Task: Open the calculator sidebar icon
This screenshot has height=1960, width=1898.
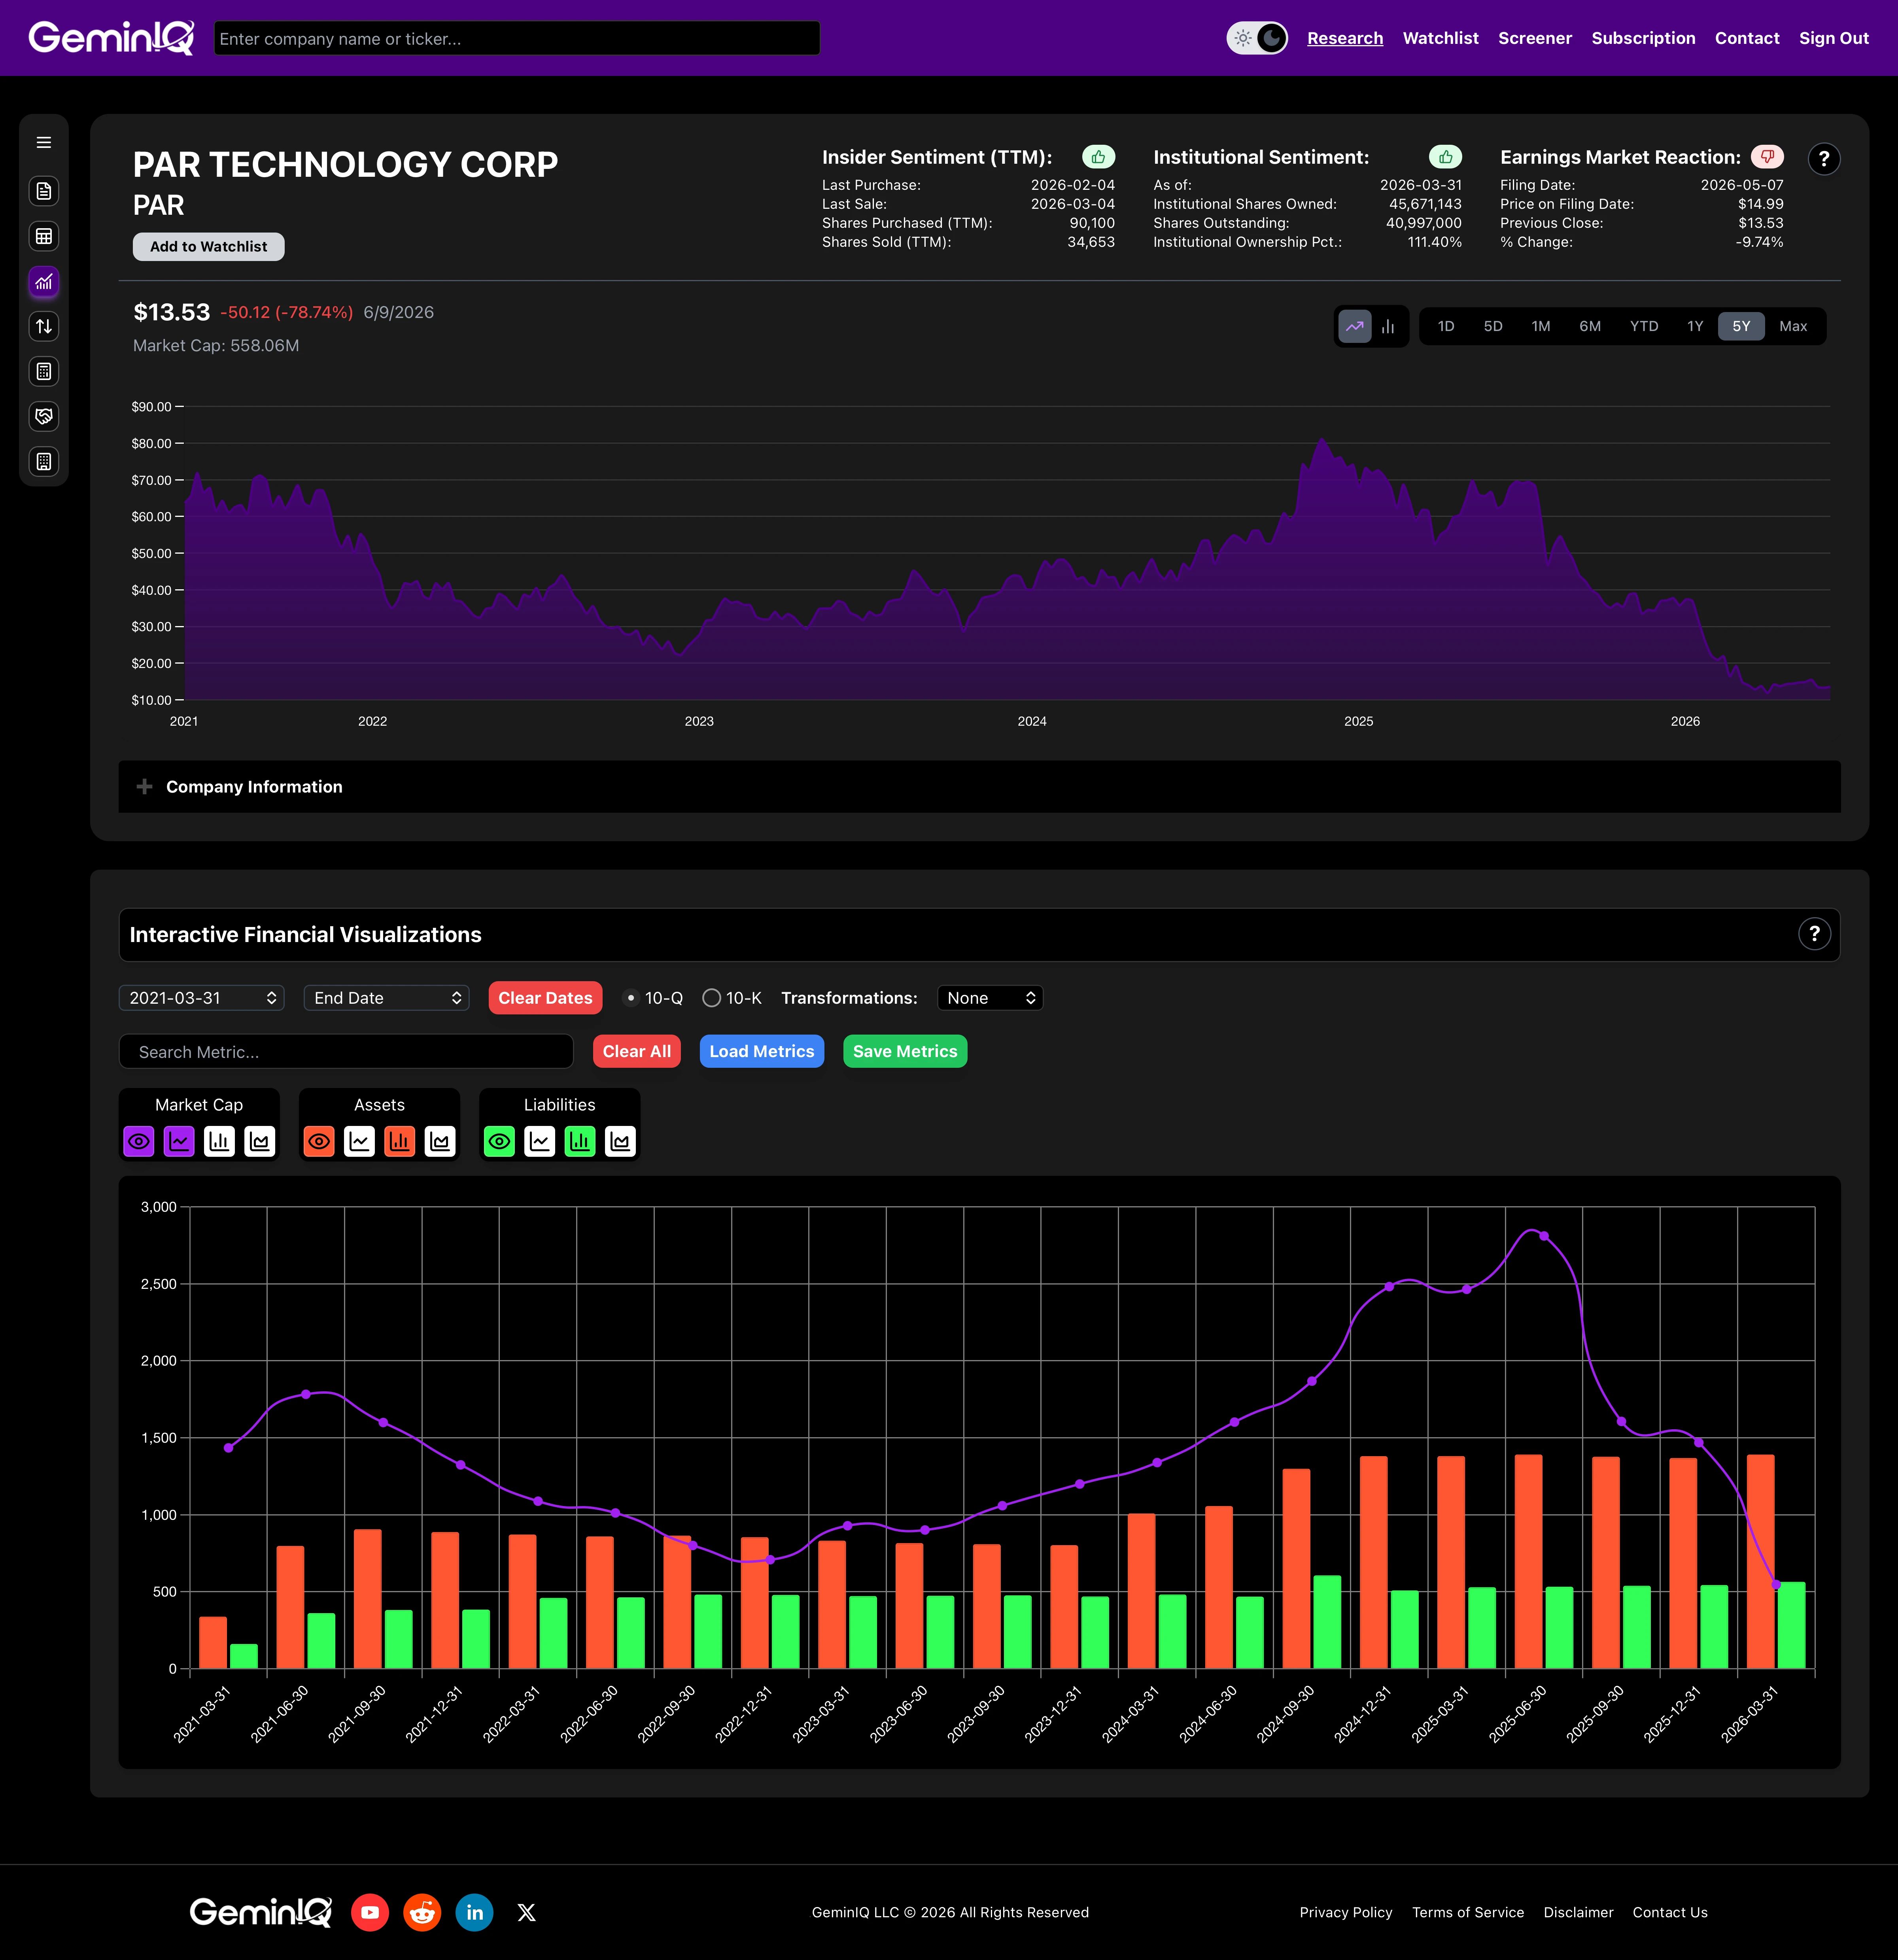Action: pyautogui.click(x=44, y=371)
